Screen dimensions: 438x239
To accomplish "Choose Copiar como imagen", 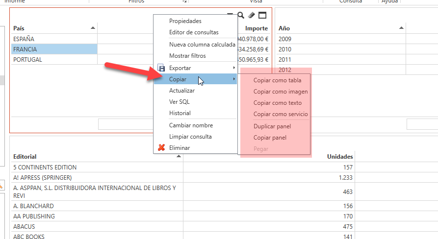I will click(x=281, y=92).
